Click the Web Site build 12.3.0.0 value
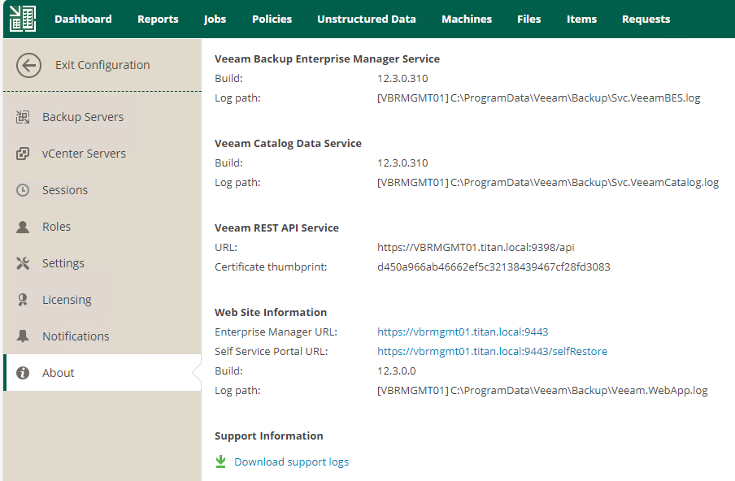The image size is (735, 481). click(x=397, y=371)
